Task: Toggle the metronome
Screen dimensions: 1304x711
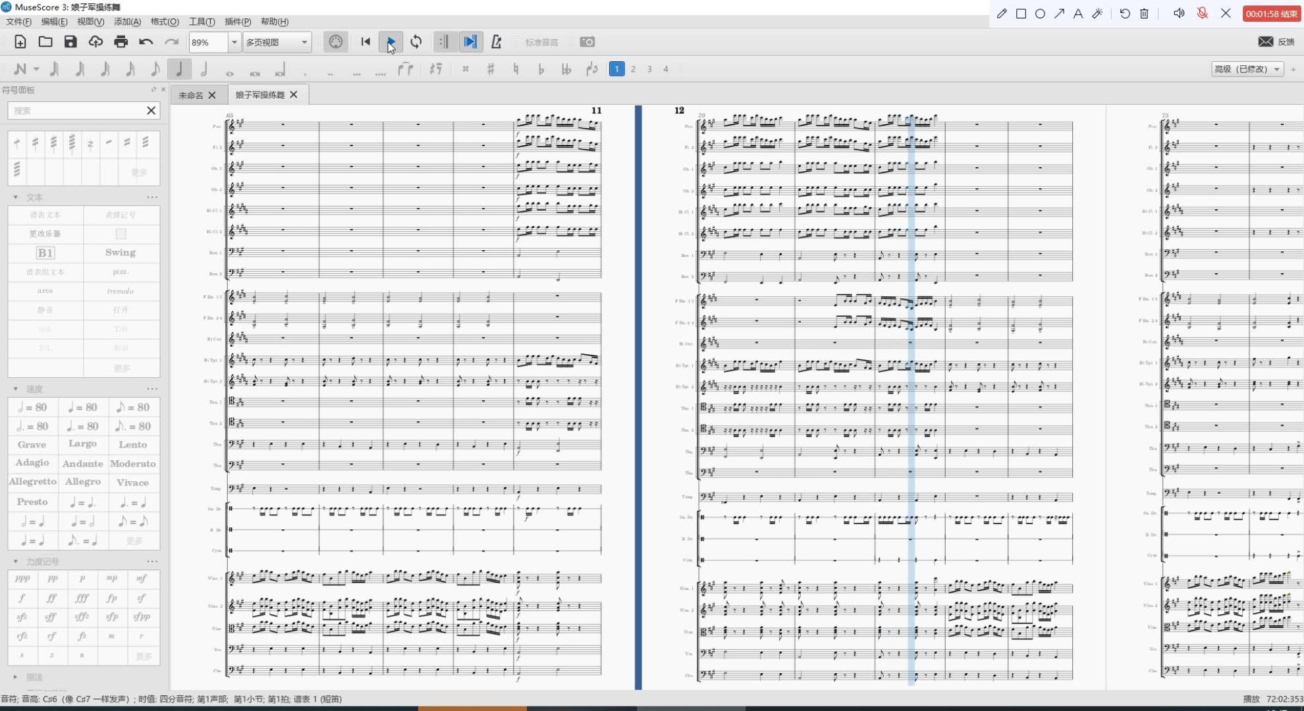Action: (497, 42)
